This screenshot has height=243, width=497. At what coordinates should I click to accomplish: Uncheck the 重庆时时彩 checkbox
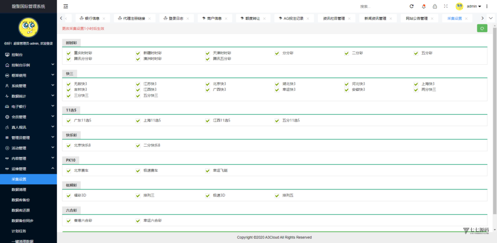69,53
